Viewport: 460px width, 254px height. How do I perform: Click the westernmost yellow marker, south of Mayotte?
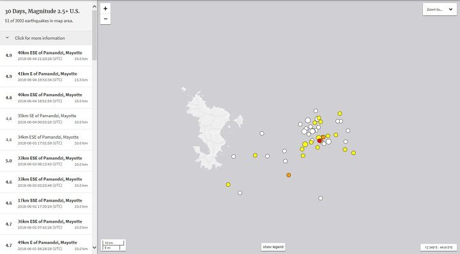pyautogui.click(x=228, y=185)
